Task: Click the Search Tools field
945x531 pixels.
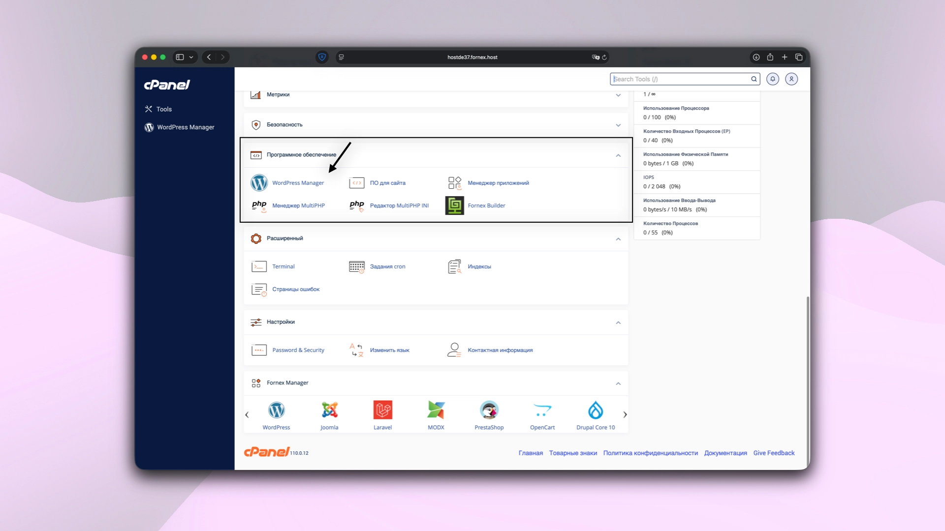Action: pos(679,79)
